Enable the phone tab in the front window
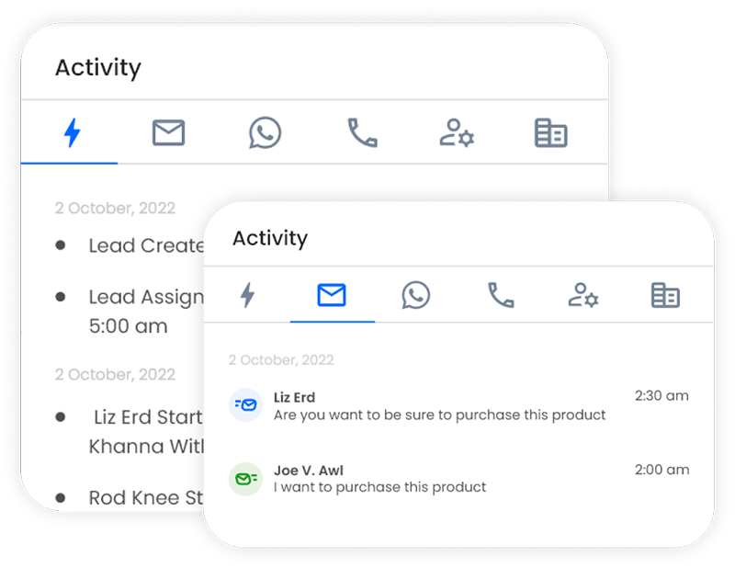This screenshot has width=735, height=568. click(x=498, y=296)
